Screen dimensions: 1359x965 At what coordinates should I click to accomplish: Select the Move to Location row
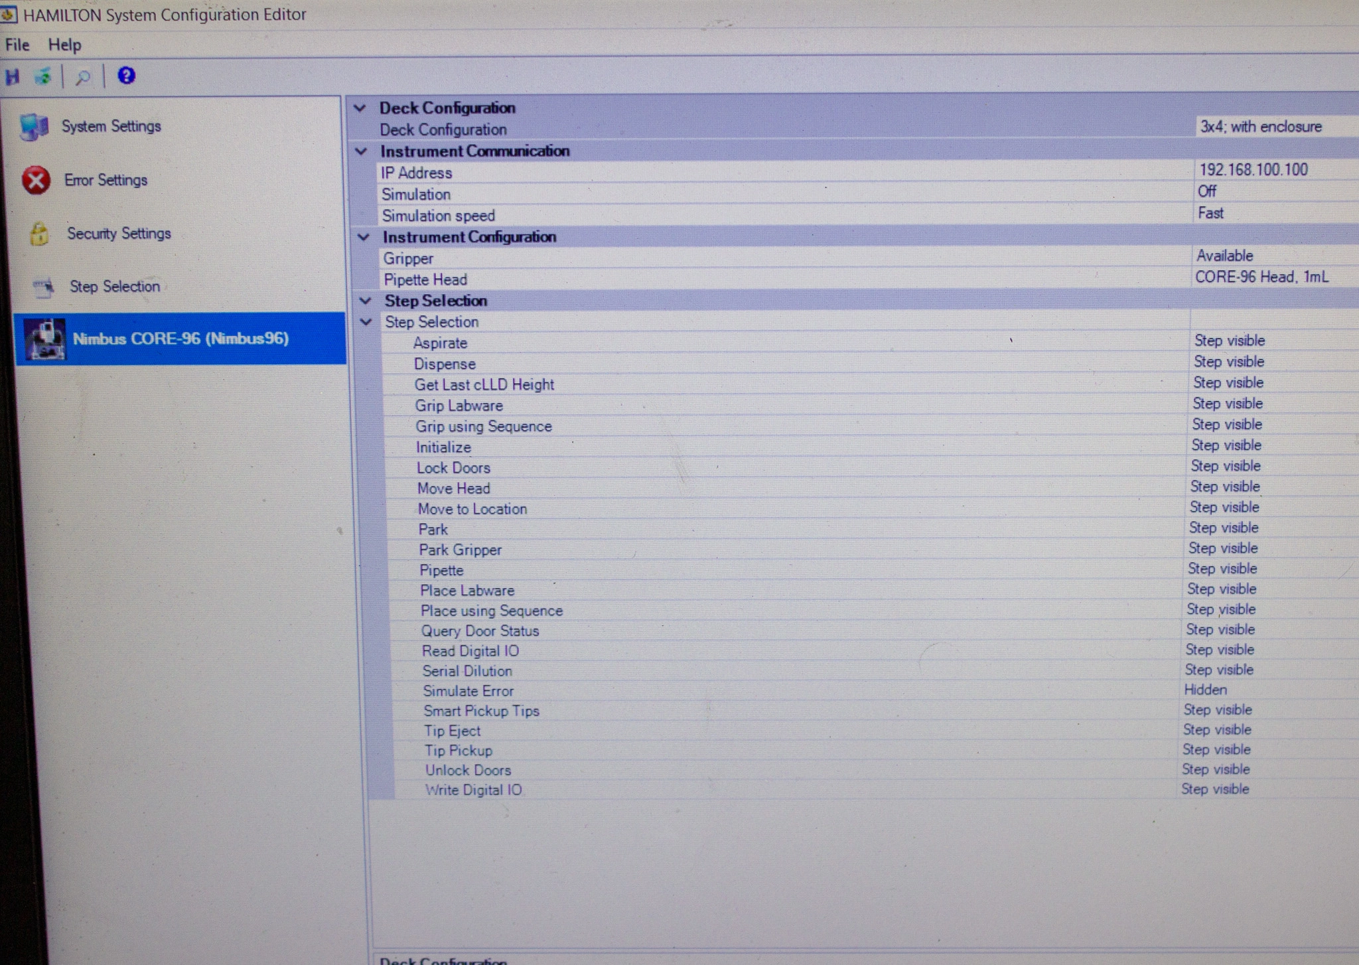tap(472, 509)
